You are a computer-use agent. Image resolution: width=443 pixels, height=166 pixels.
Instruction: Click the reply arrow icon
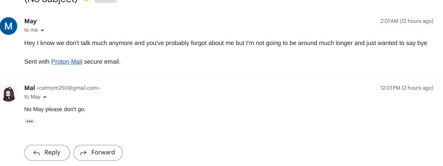(36, 153)
